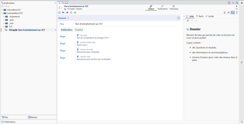244x124 pixels.
Task: Open link Ressources pour s'entraîner
Action: tap(88, 52)
